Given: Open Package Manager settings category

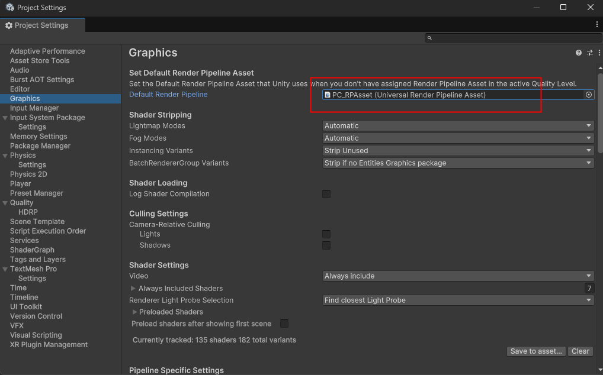Looking at the screenshot, I should (x=40, y=146).
